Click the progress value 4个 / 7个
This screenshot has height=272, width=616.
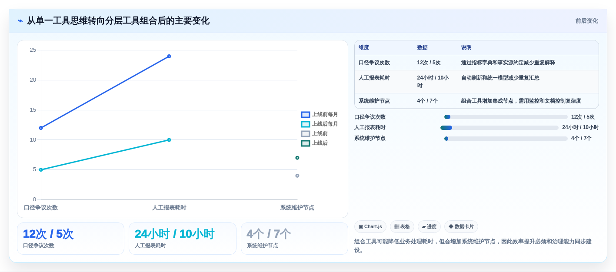click(581, 139)
